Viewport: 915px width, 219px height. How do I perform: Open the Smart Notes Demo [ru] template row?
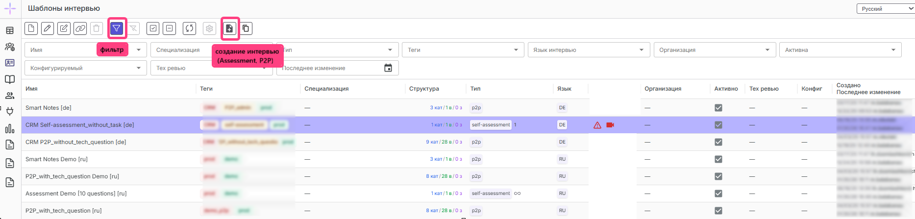56,159
